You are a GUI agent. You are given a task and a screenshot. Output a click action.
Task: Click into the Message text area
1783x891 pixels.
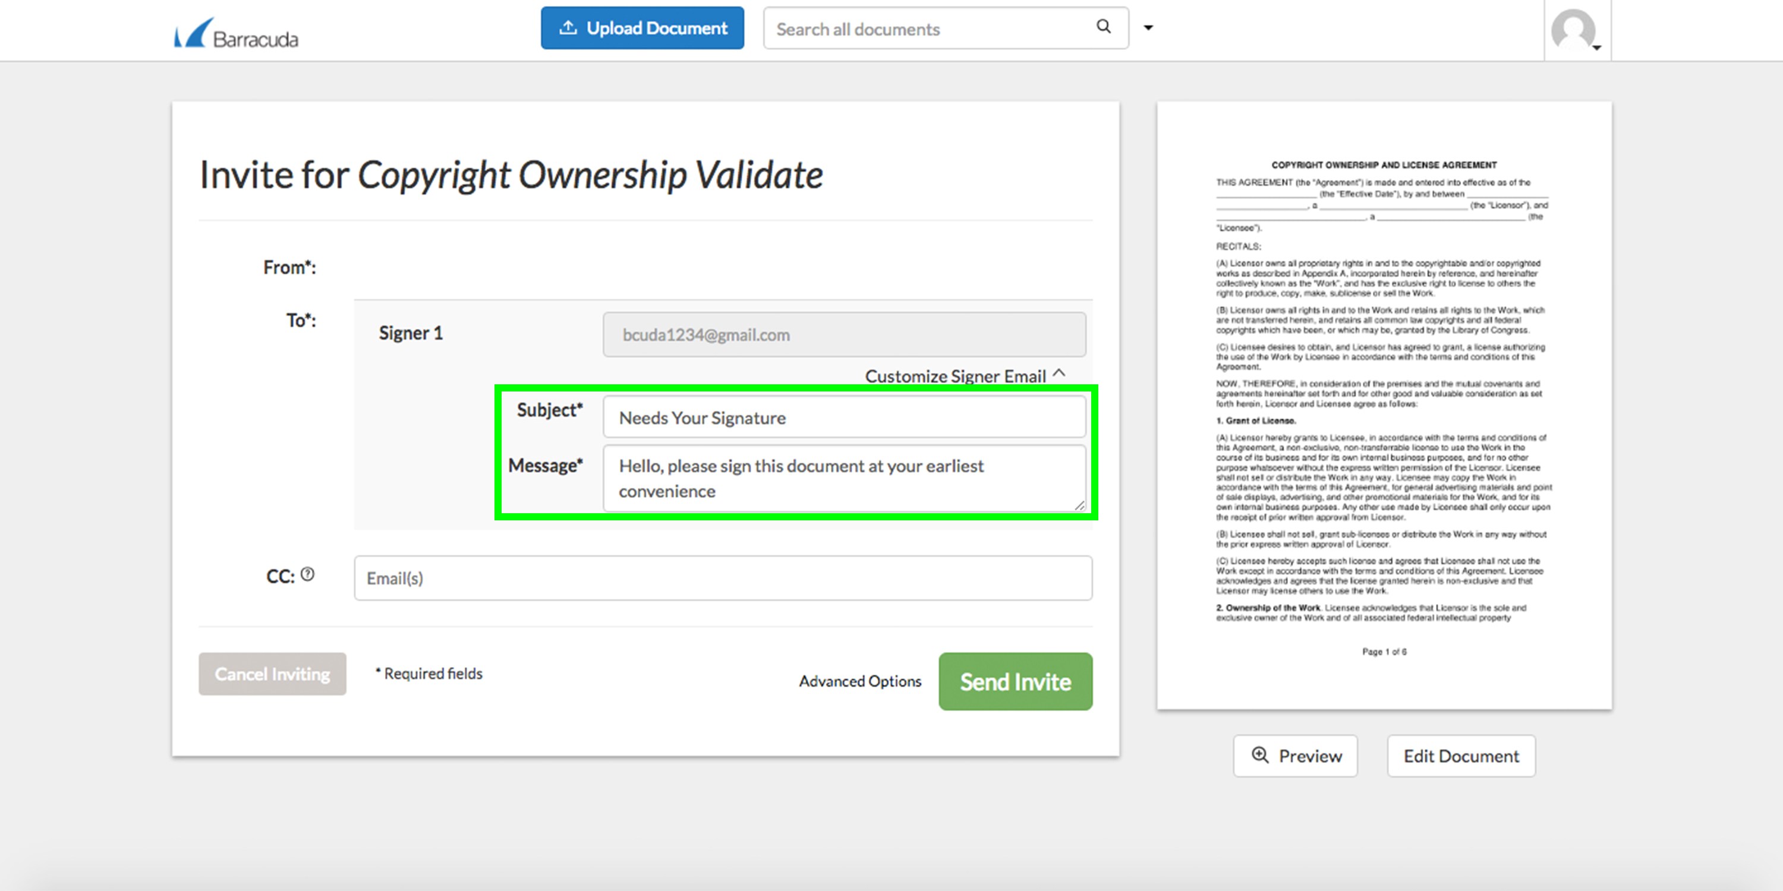coord(844,478)
